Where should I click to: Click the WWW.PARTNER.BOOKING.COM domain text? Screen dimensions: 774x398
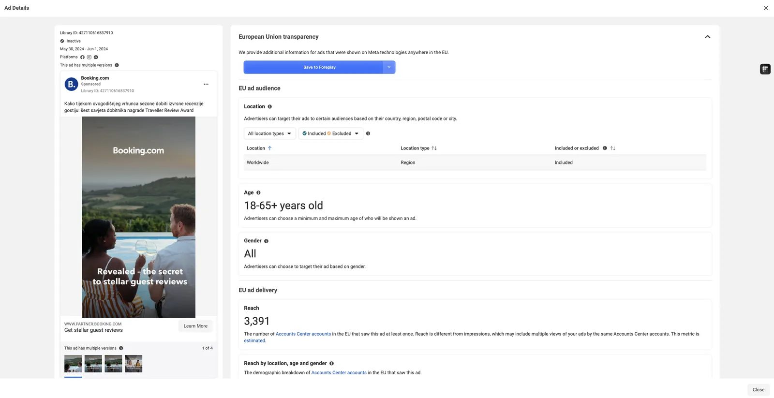(93, 324)
